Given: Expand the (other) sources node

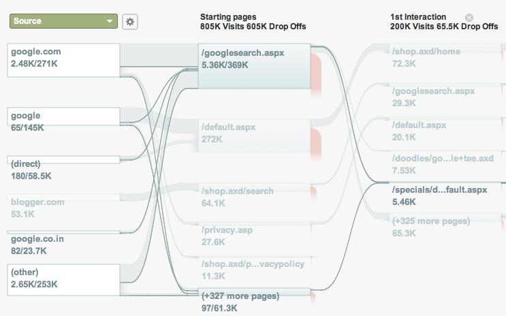Looking at the screenshot, I should point(63,280).
